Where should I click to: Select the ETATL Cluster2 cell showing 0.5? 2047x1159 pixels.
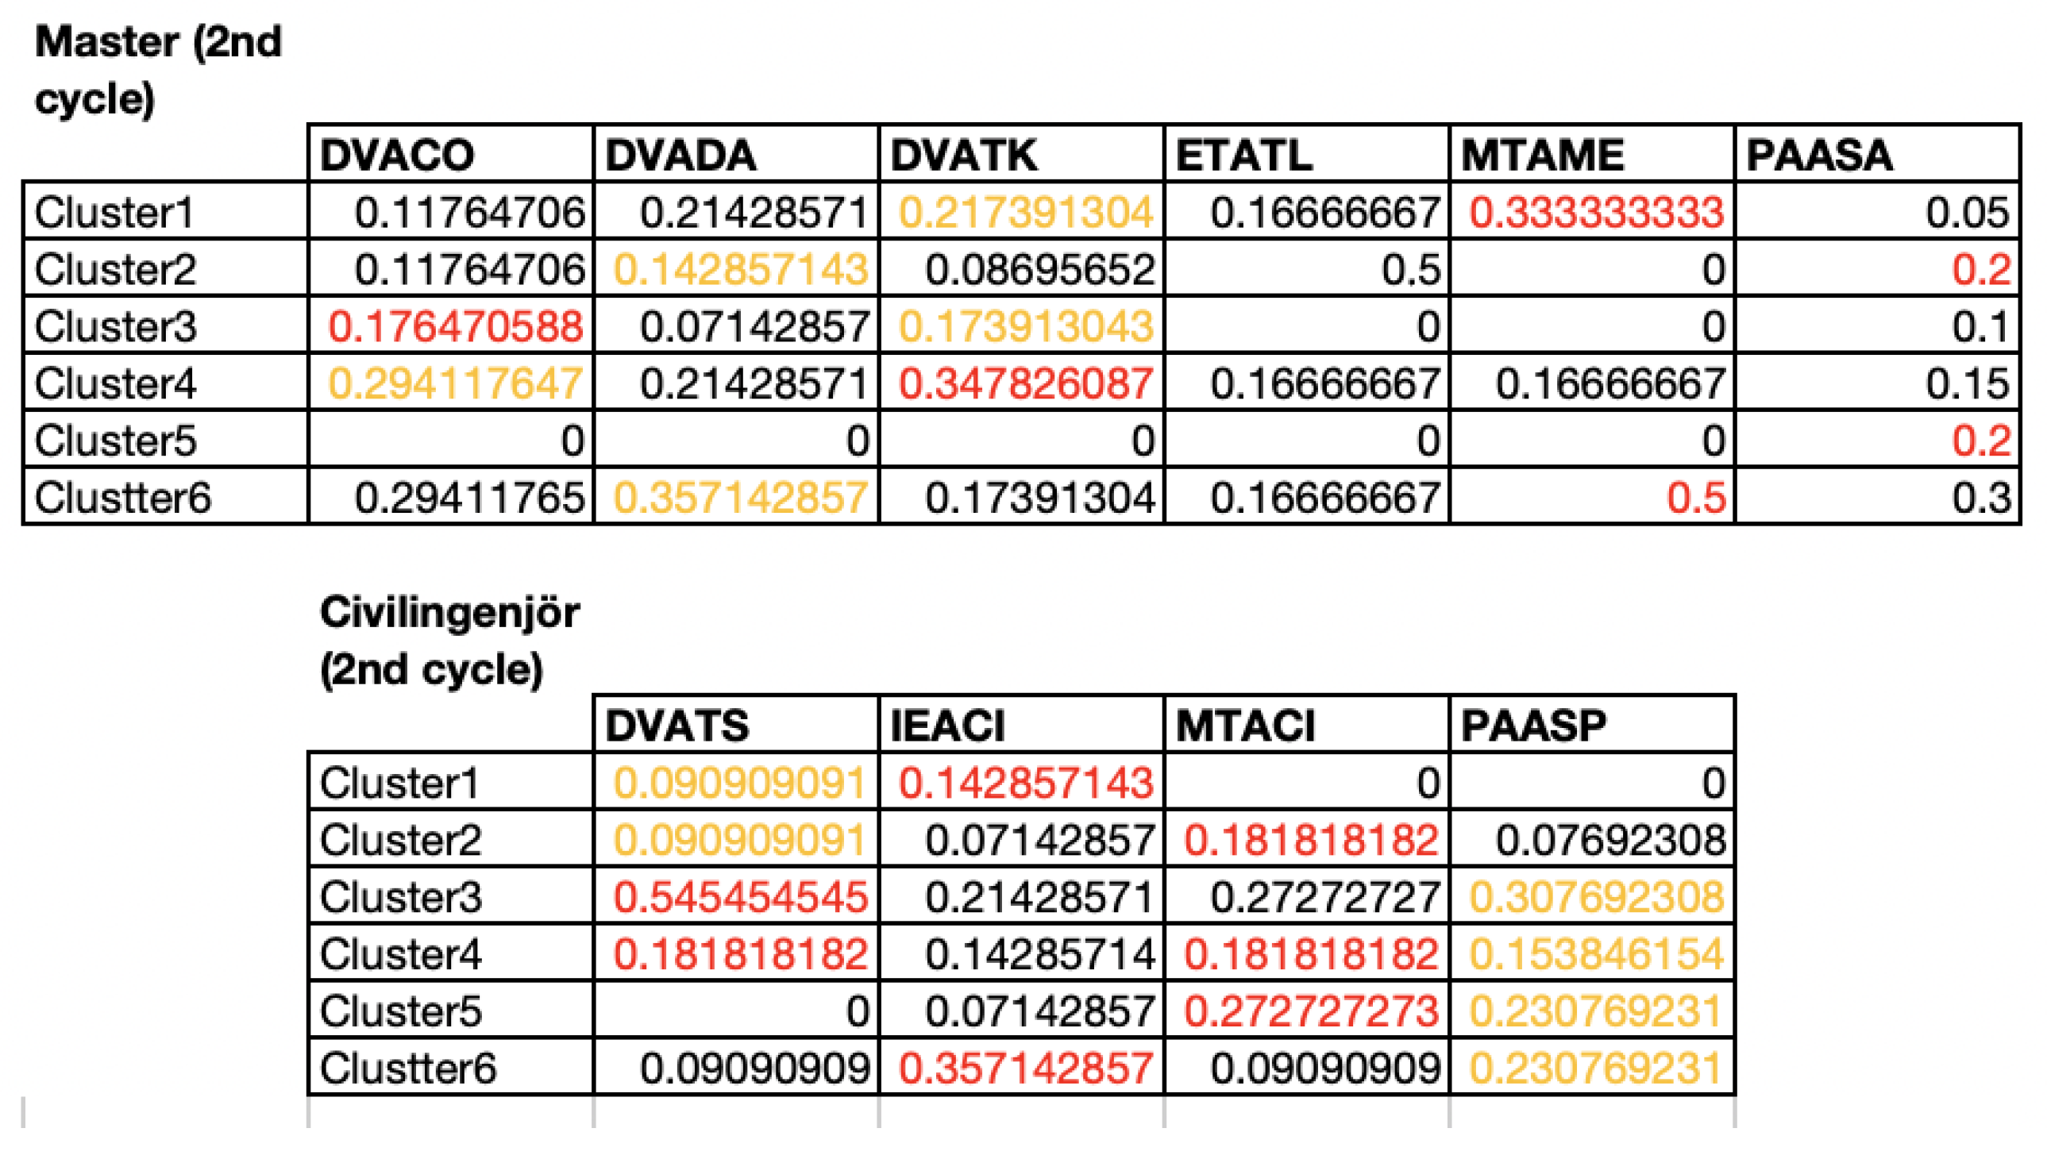(x=1306, y=268)
